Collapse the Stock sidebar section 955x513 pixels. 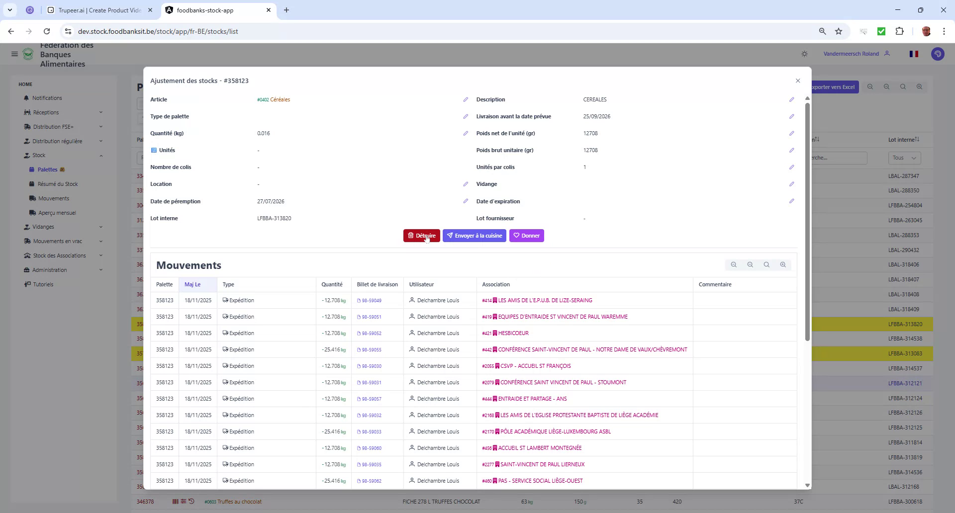101,155
